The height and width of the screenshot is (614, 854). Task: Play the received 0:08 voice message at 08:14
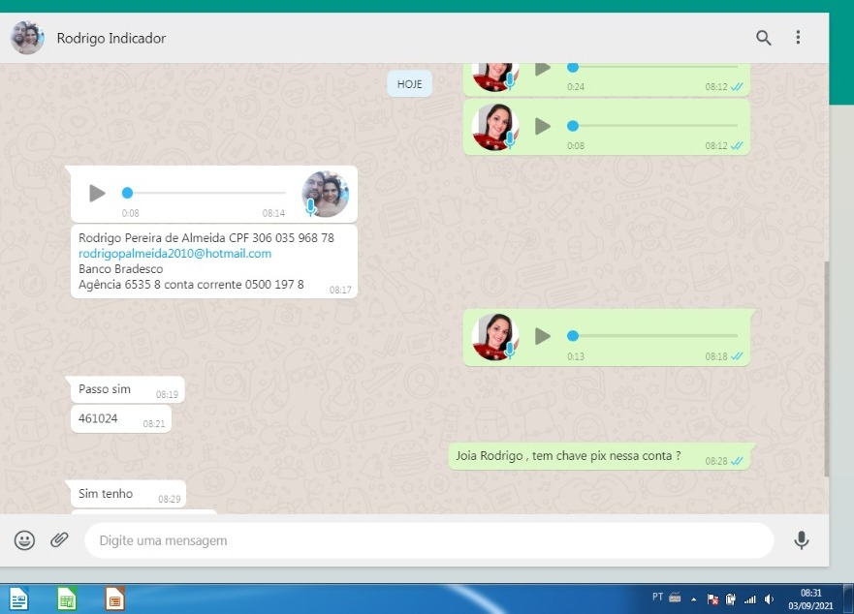click(97, 193)
